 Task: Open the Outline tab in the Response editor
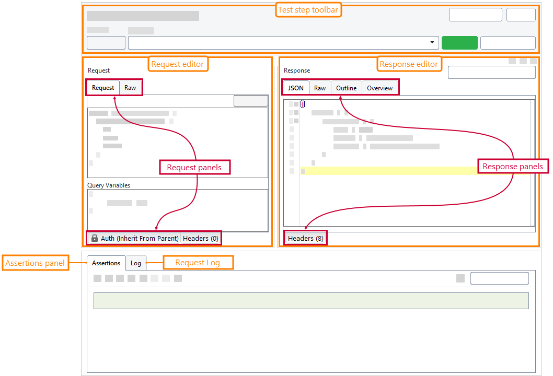(346, 87)
